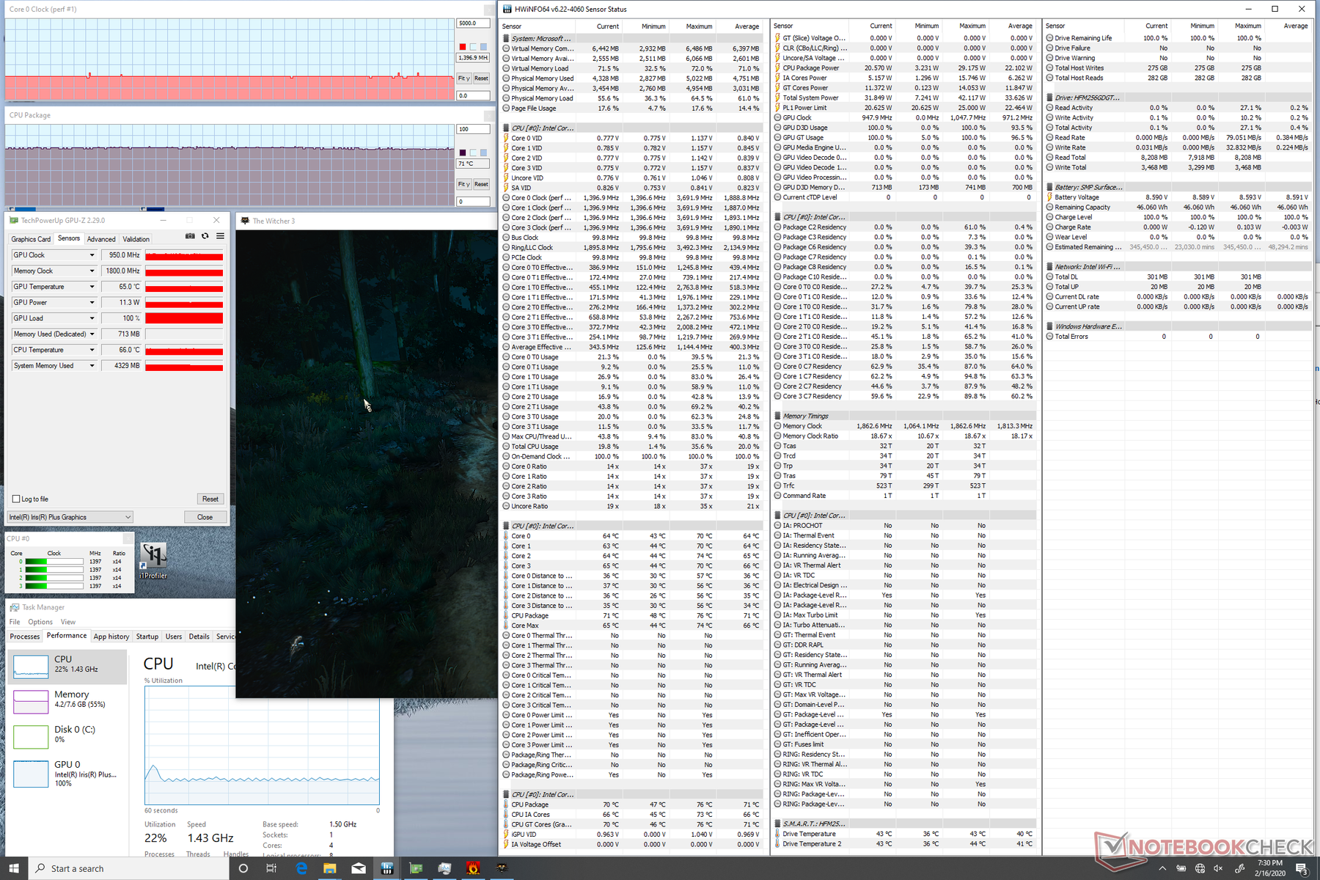Launch Microsoft Edge from the taskbar
The height and width of the screenshot is (880, 1320).
[x=301, y=868]
